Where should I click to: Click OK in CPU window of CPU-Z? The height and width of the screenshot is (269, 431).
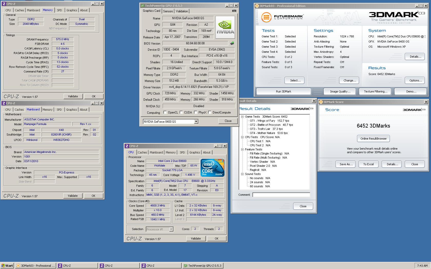[x=217, y=239]
